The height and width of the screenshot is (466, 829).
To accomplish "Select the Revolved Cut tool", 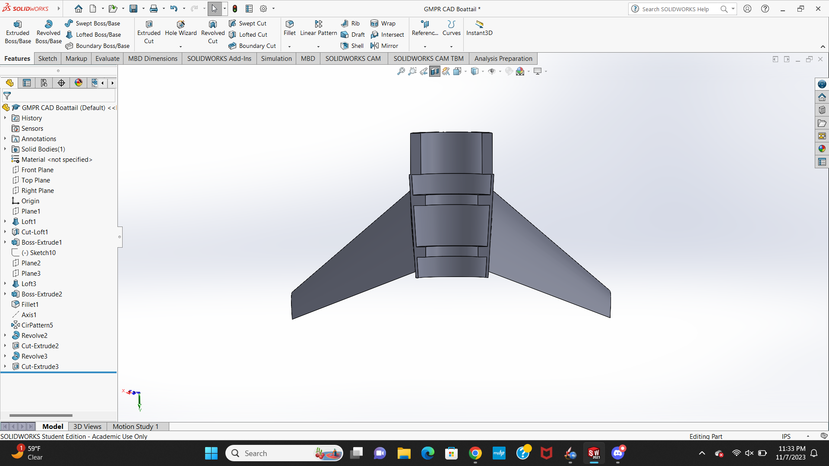I will tap(213, 32).
